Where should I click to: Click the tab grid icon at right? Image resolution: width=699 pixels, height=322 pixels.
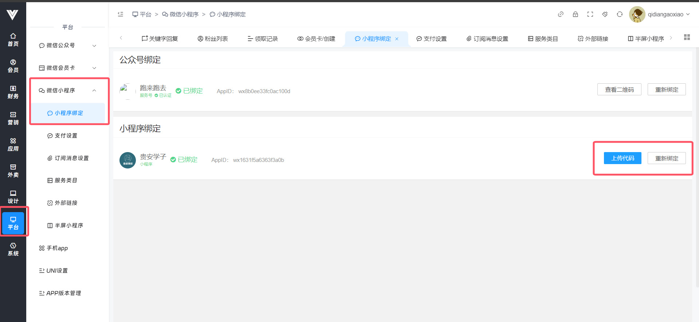[687, 37]
